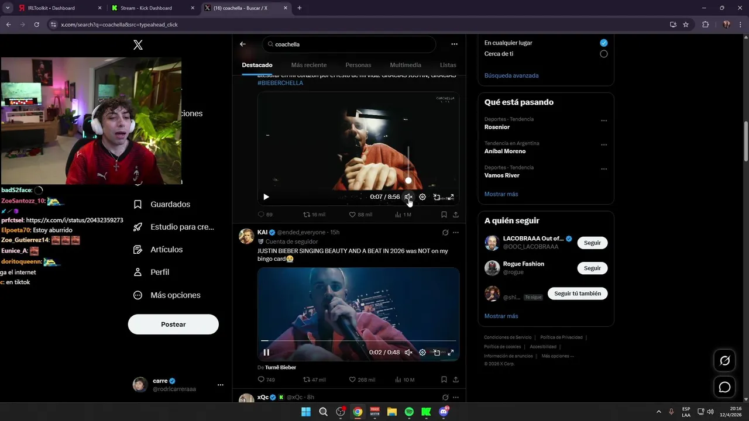Viewport: 749px width, 421px height.
Task: Switch to IRLToolkit Dashboard browser tab
Action: (x=60, y=8)
